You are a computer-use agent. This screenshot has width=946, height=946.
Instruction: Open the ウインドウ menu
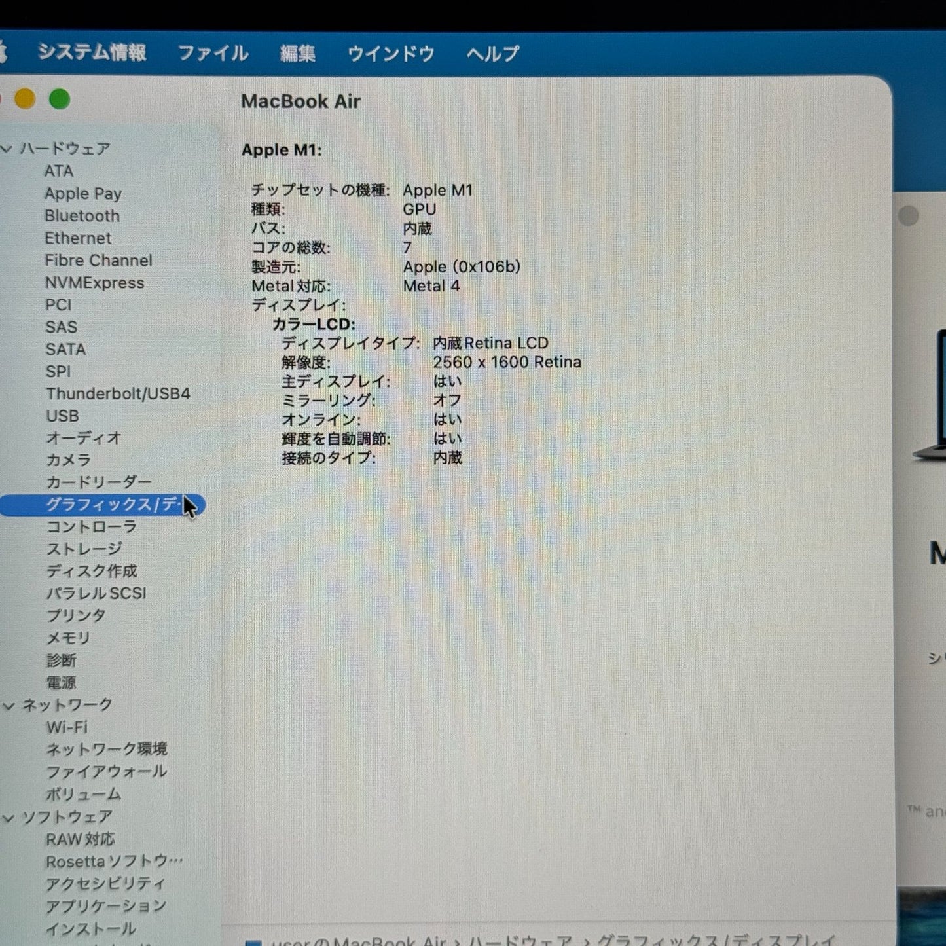[x=391, y=53]
